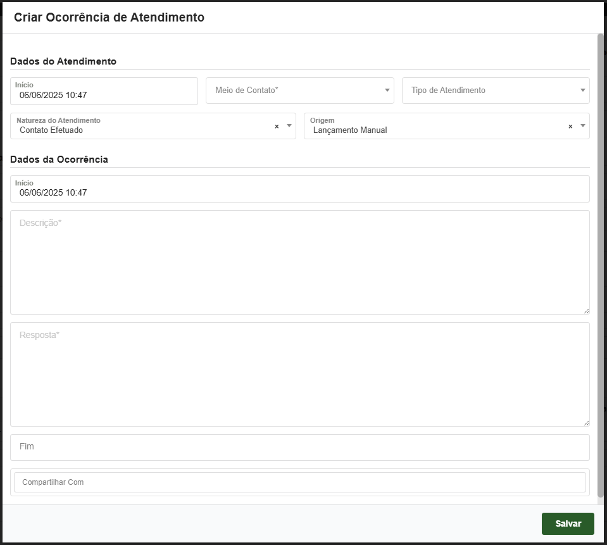Clear the Origem selected value

point(570,127)
